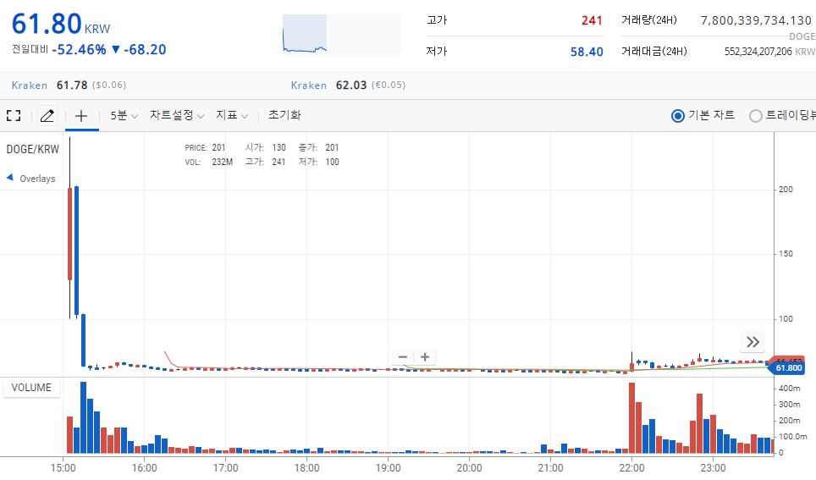816x480 pixels.
Task: Open the 차트설정 dropdown
Action: (x=177, y=116)
